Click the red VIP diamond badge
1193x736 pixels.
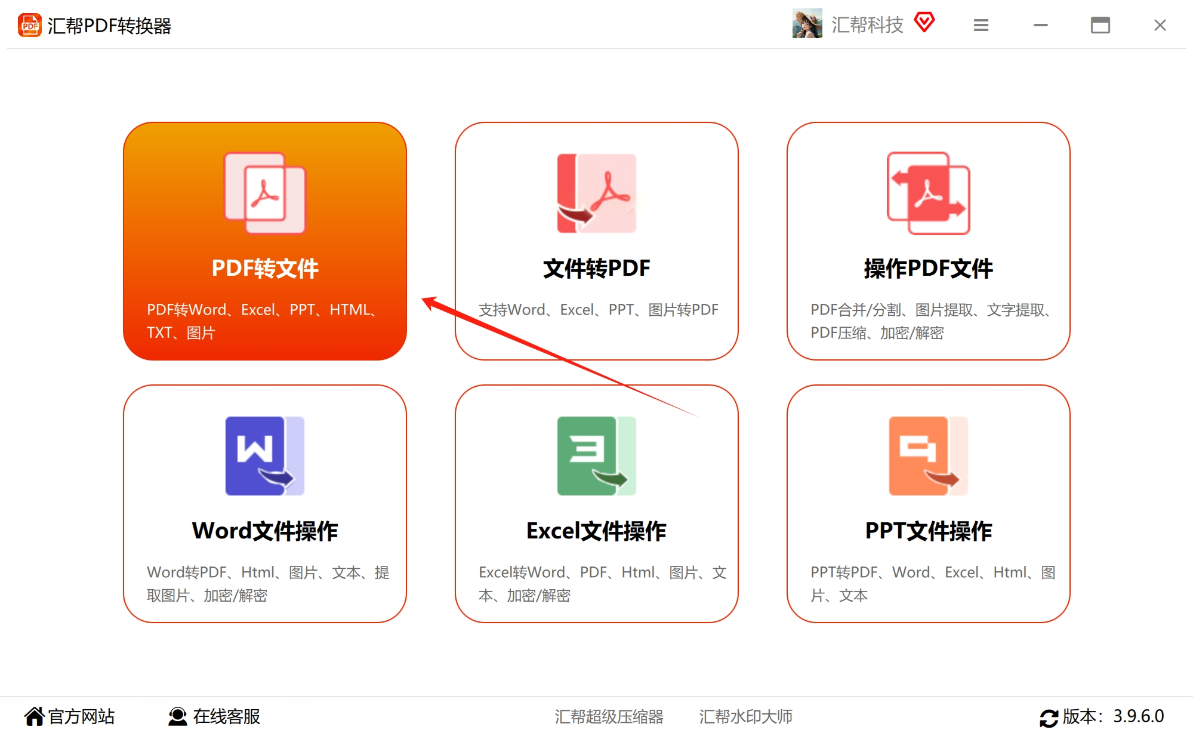(x=924, y=23)
